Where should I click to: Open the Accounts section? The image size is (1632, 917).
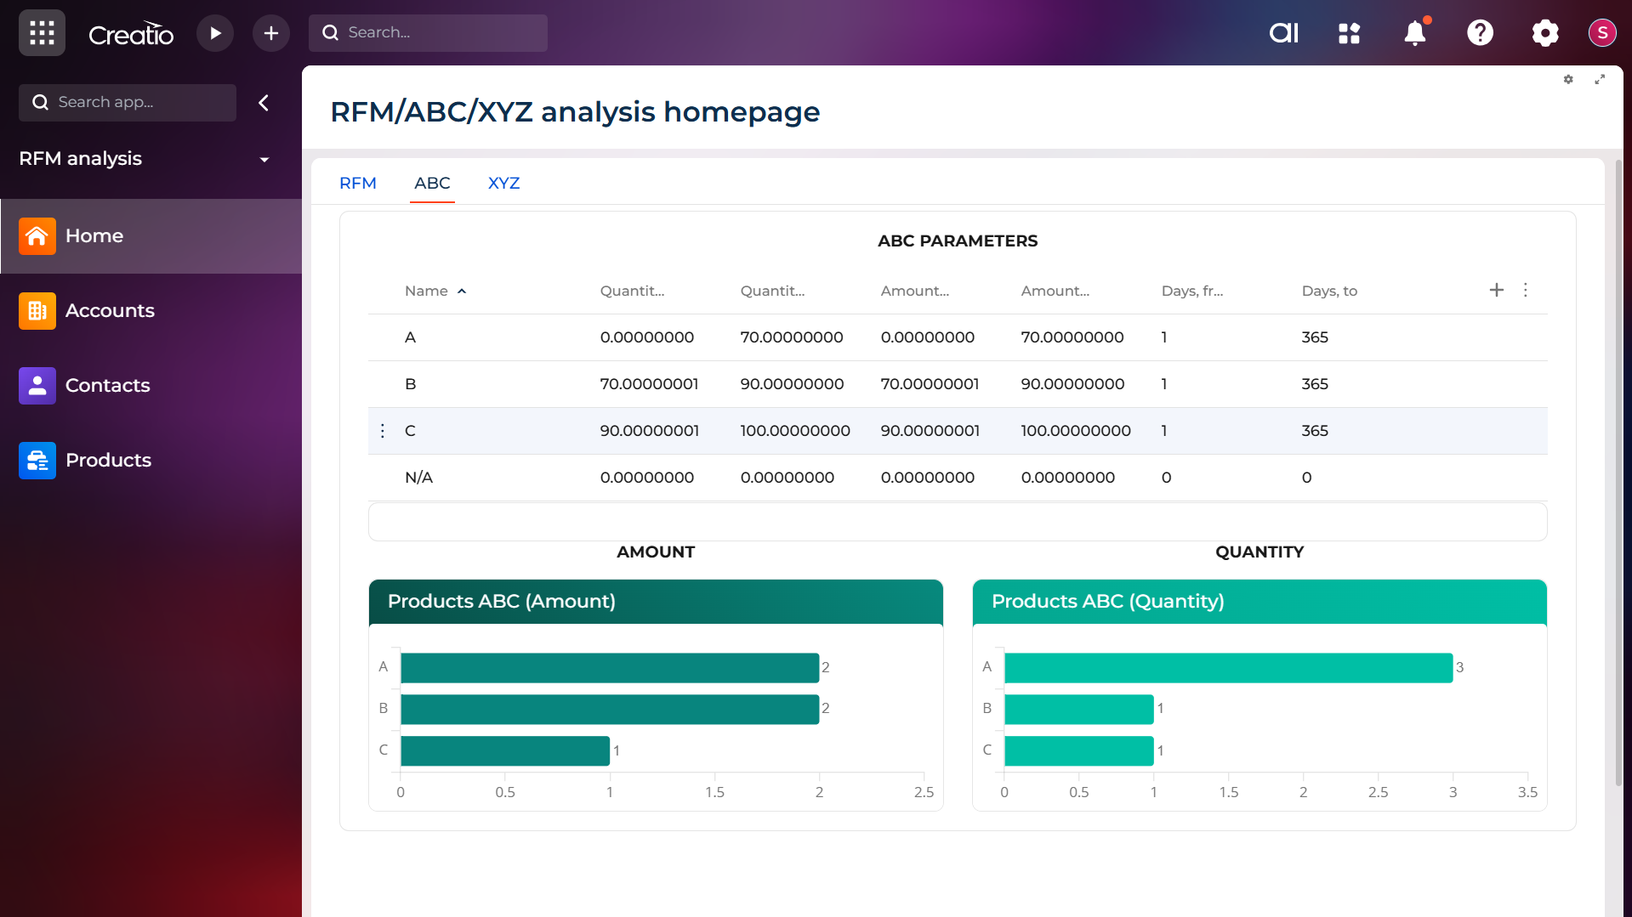(x=110, y=310)
